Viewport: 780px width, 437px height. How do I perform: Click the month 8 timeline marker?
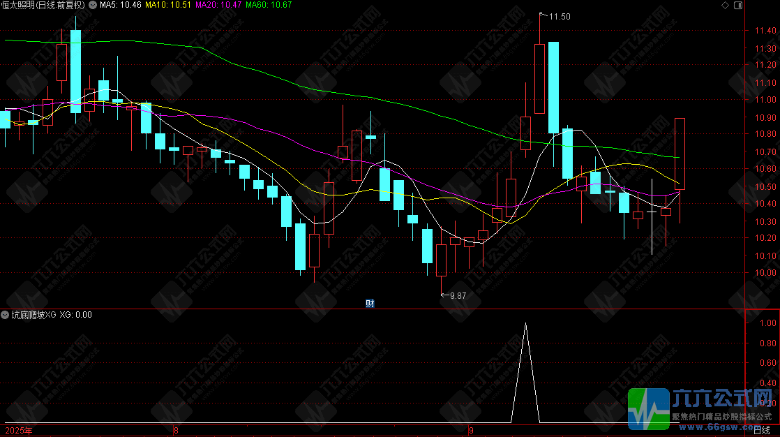point(176,431)
